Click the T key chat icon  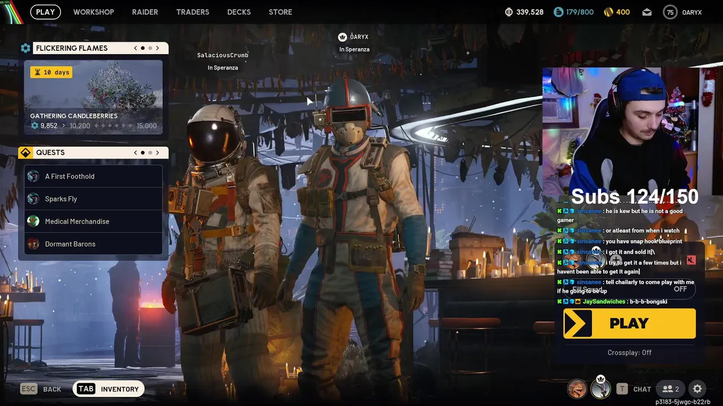(622, 389)
